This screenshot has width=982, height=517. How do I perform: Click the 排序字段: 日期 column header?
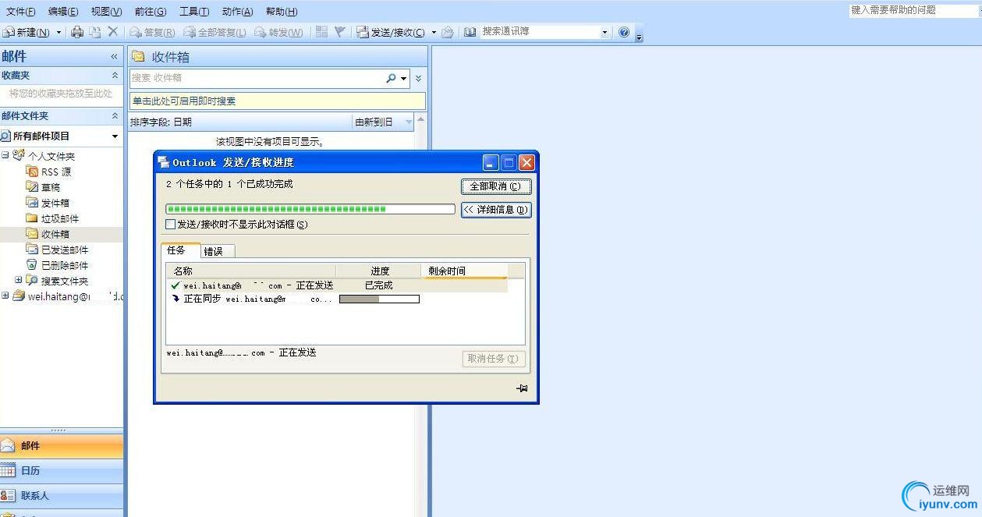240,122
